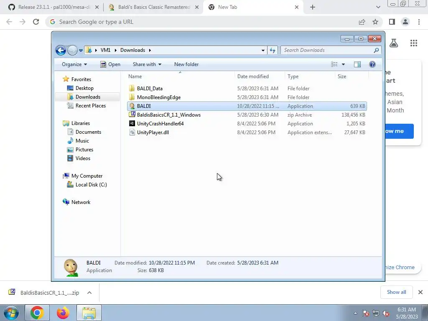The height and width of the screenshot is (321, 428).
Task: Expand the arrow after Downloads breadcrumb
Action: pos(150,50)
